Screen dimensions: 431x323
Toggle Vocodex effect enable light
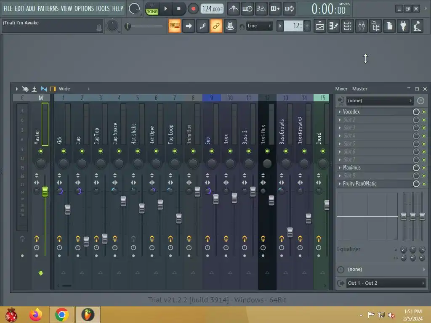423,112
